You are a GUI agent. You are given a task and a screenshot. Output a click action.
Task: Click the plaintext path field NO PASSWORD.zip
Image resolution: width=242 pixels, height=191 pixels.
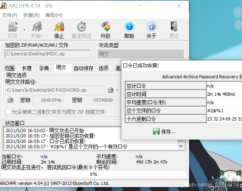[55, 90]
